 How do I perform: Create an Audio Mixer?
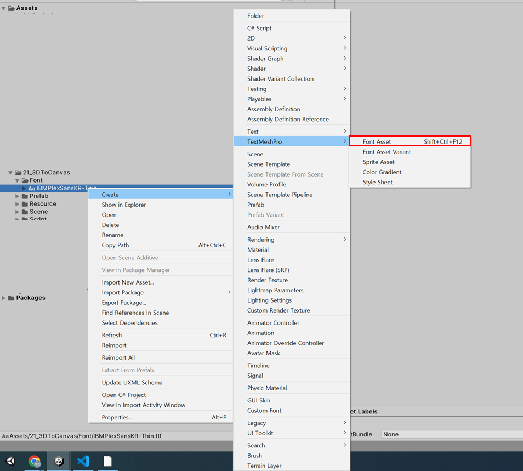292,227
